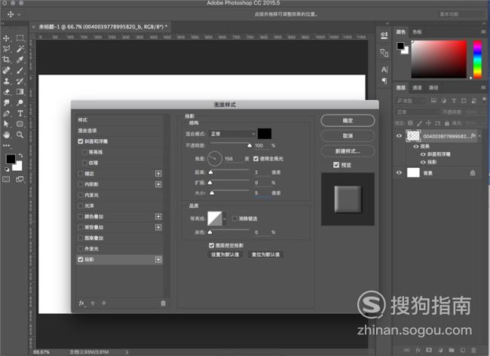Select the Hand tool
This screenshot has width=490, height=356.
pyautogui.click(x=6, y=135)
